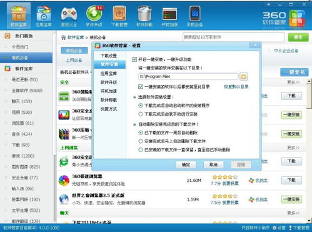
Task: Open 软件升级 settings tab
Action: (109, 83)
